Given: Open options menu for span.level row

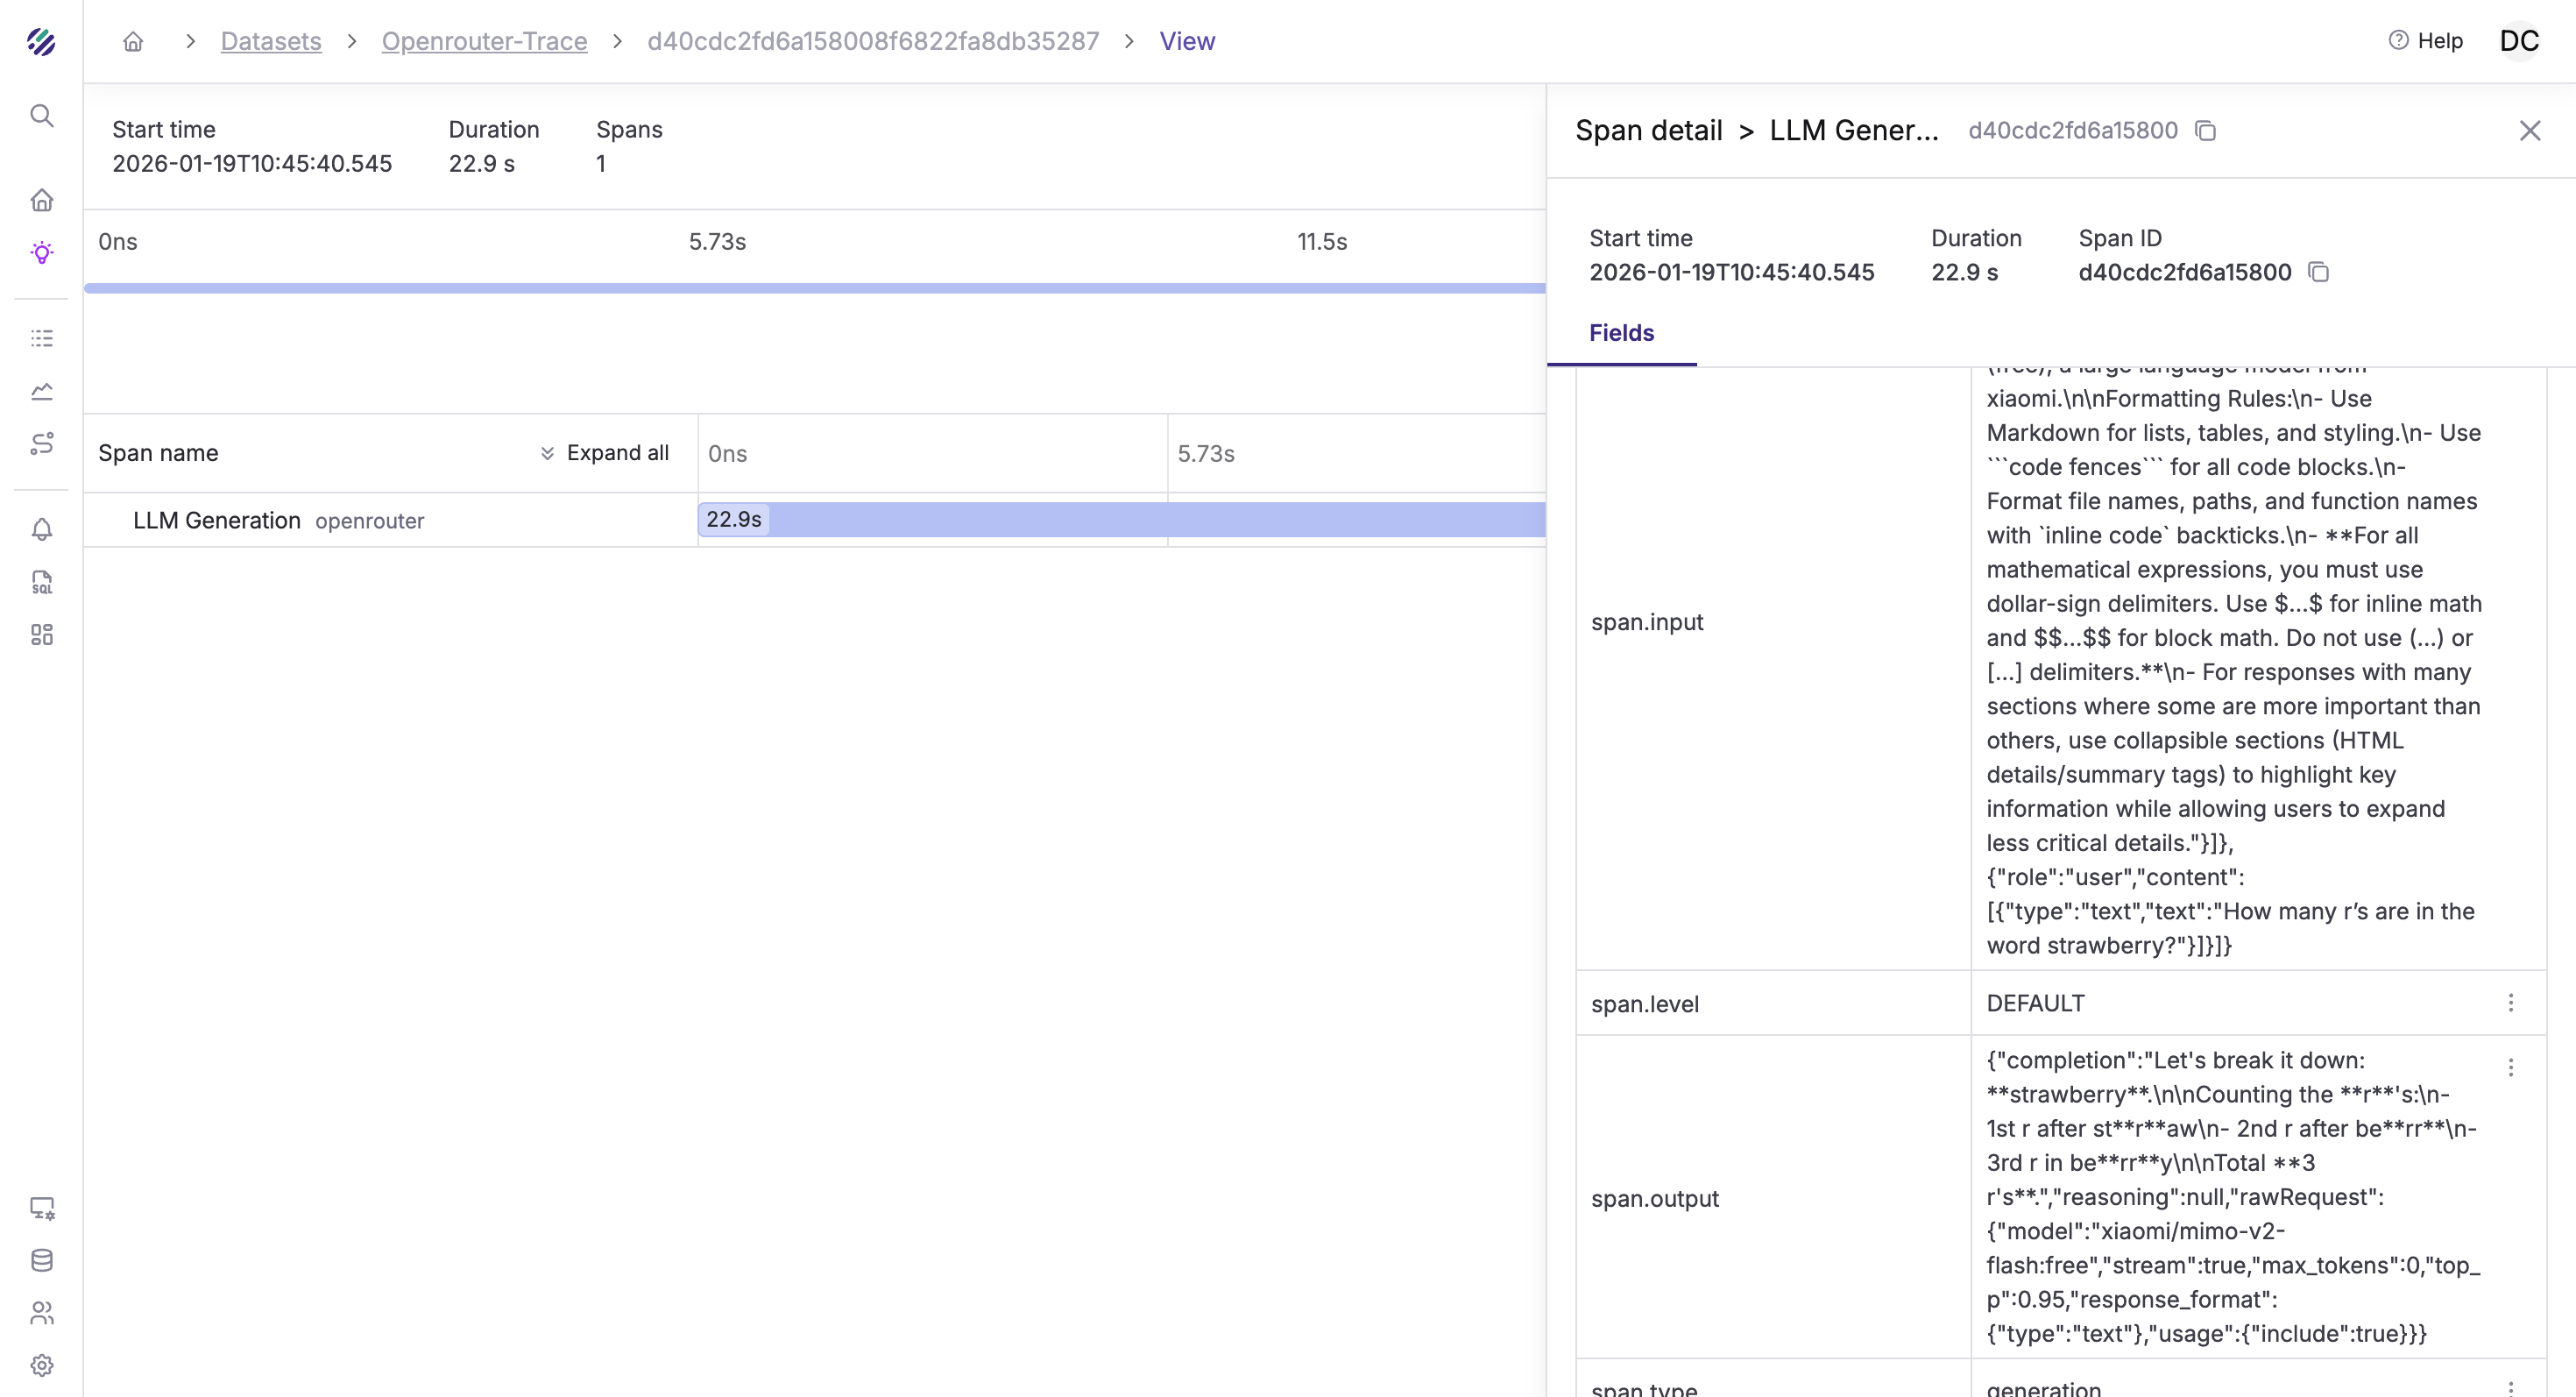Looking at the screenshot, I should (x=2510, y=1003).
